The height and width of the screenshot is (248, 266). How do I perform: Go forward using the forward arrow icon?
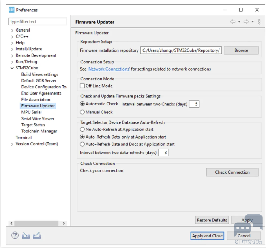(x=246, y=22)
